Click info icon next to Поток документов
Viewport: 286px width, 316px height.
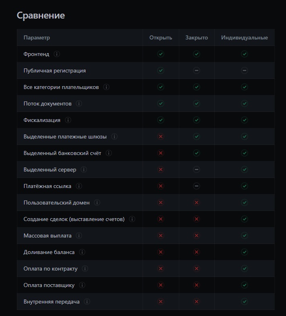[x=79, y=103]
